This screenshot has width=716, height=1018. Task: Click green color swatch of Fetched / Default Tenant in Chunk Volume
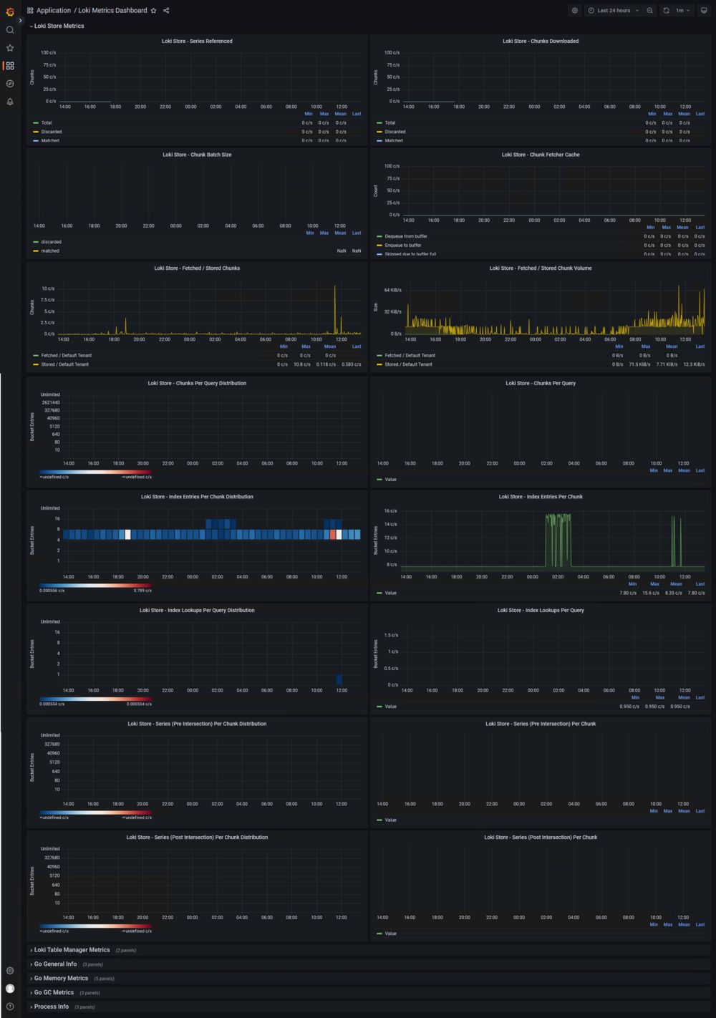379,356
